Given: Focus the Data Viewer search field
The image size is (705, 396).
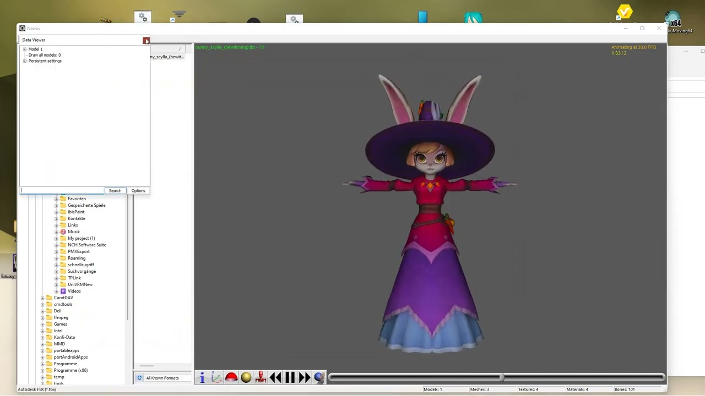Looking at the screenshot, I should 62,191.
